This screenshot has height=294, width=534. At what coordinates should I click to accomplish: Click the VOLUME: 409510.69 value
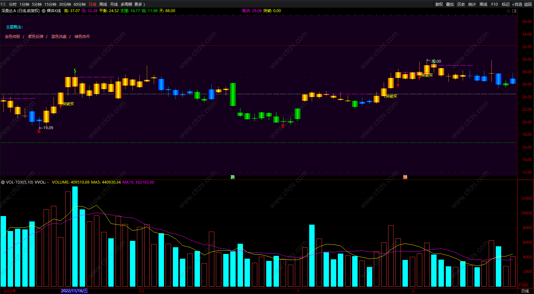pyautogui.click(x=71, y=182)
